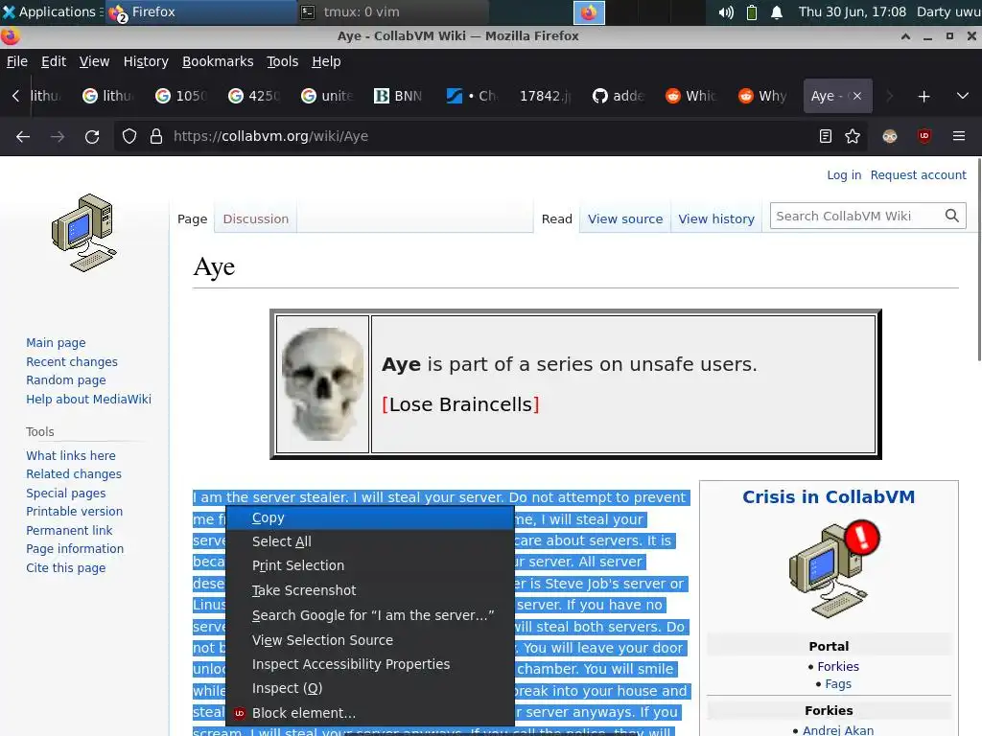
Task: Click the Crisis in CollabVM heading link
Action: 829,497
